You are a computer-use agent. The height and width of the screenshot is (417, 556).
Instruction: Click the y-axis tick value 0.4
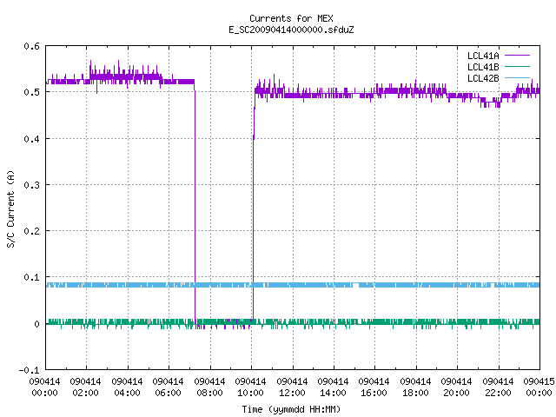coord(31,139)
